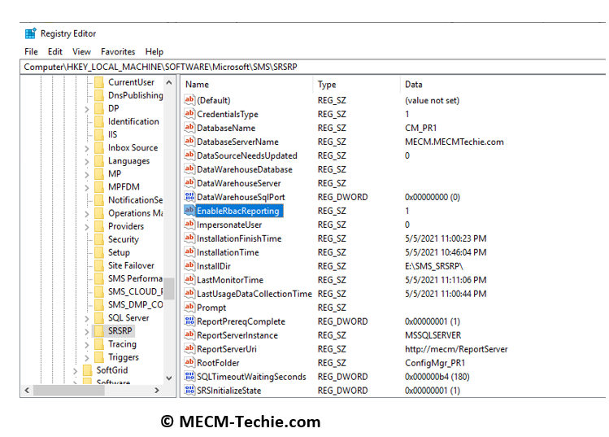Viewport: 609px width, 437px height.
Task: Select the DataWarehouseServer value icon
Action: 189,183
